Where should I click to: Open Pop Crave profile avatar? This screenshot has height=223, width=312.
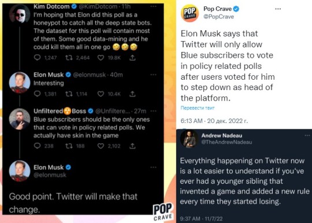190,13
